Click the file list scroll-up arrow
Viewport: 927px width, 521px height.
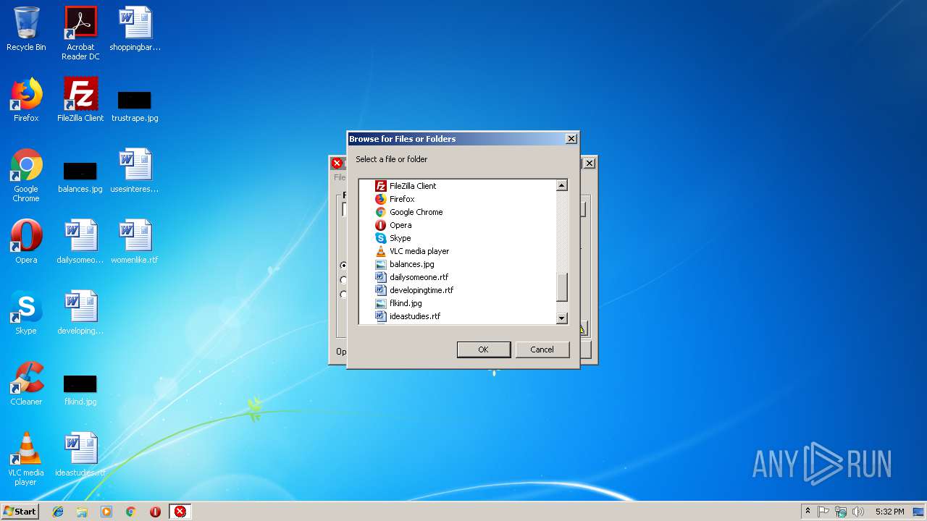(561, 186)
